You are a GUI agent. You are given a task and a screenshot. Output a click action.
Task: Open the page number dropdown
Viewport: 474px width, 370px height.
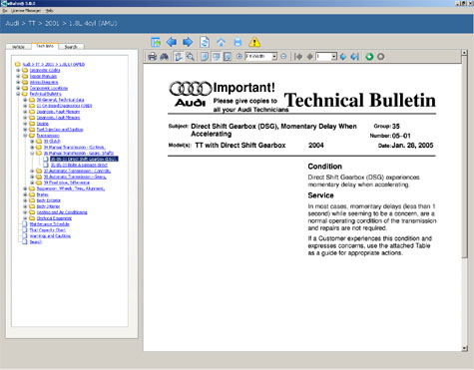pos(334,57)
